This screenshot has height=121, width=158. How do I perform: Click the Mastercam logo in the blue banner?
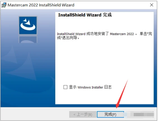28,25
